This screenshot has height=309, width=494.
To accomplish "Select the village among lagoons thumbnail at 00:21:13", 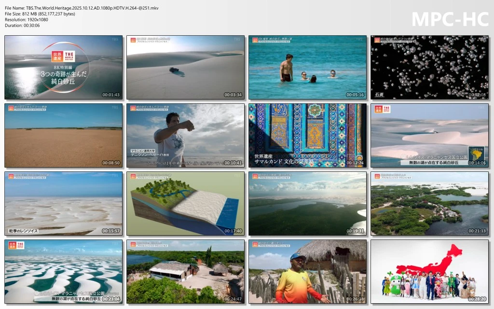I will pos(429,203).
